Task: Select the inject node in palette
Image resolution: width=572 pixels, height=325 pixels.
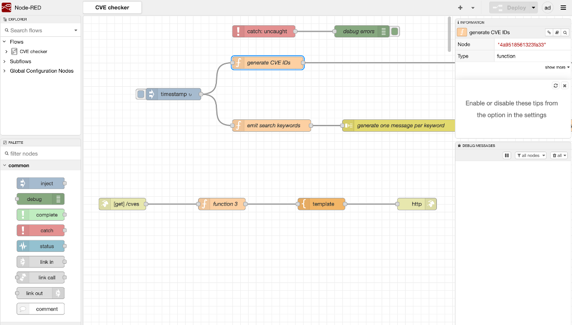Action: 41,183
